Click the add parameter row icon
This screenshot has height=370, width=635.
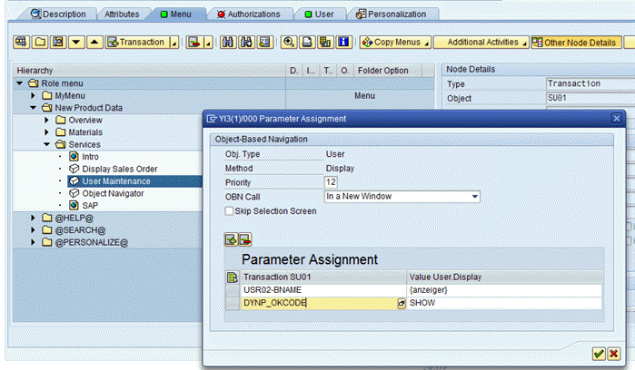tap(231, 239)
